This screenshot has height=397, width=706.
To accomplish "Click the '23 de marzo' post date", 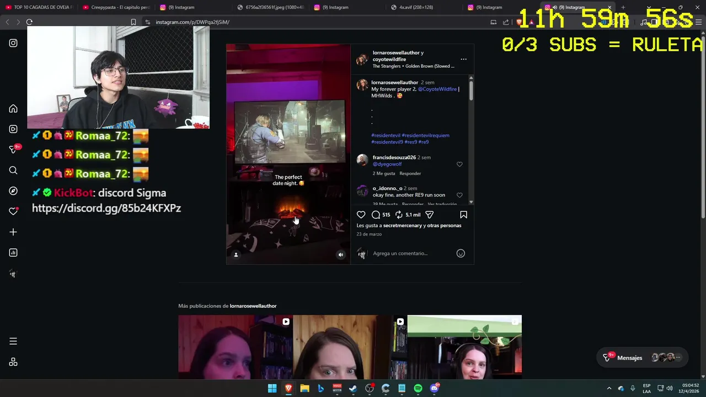I will point(369,234).
